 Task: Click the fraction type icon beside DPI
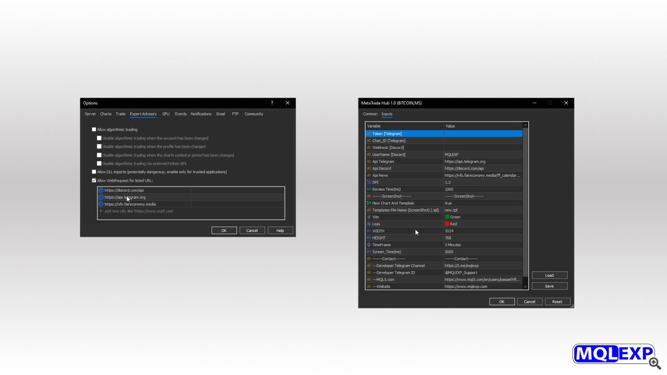369,182
